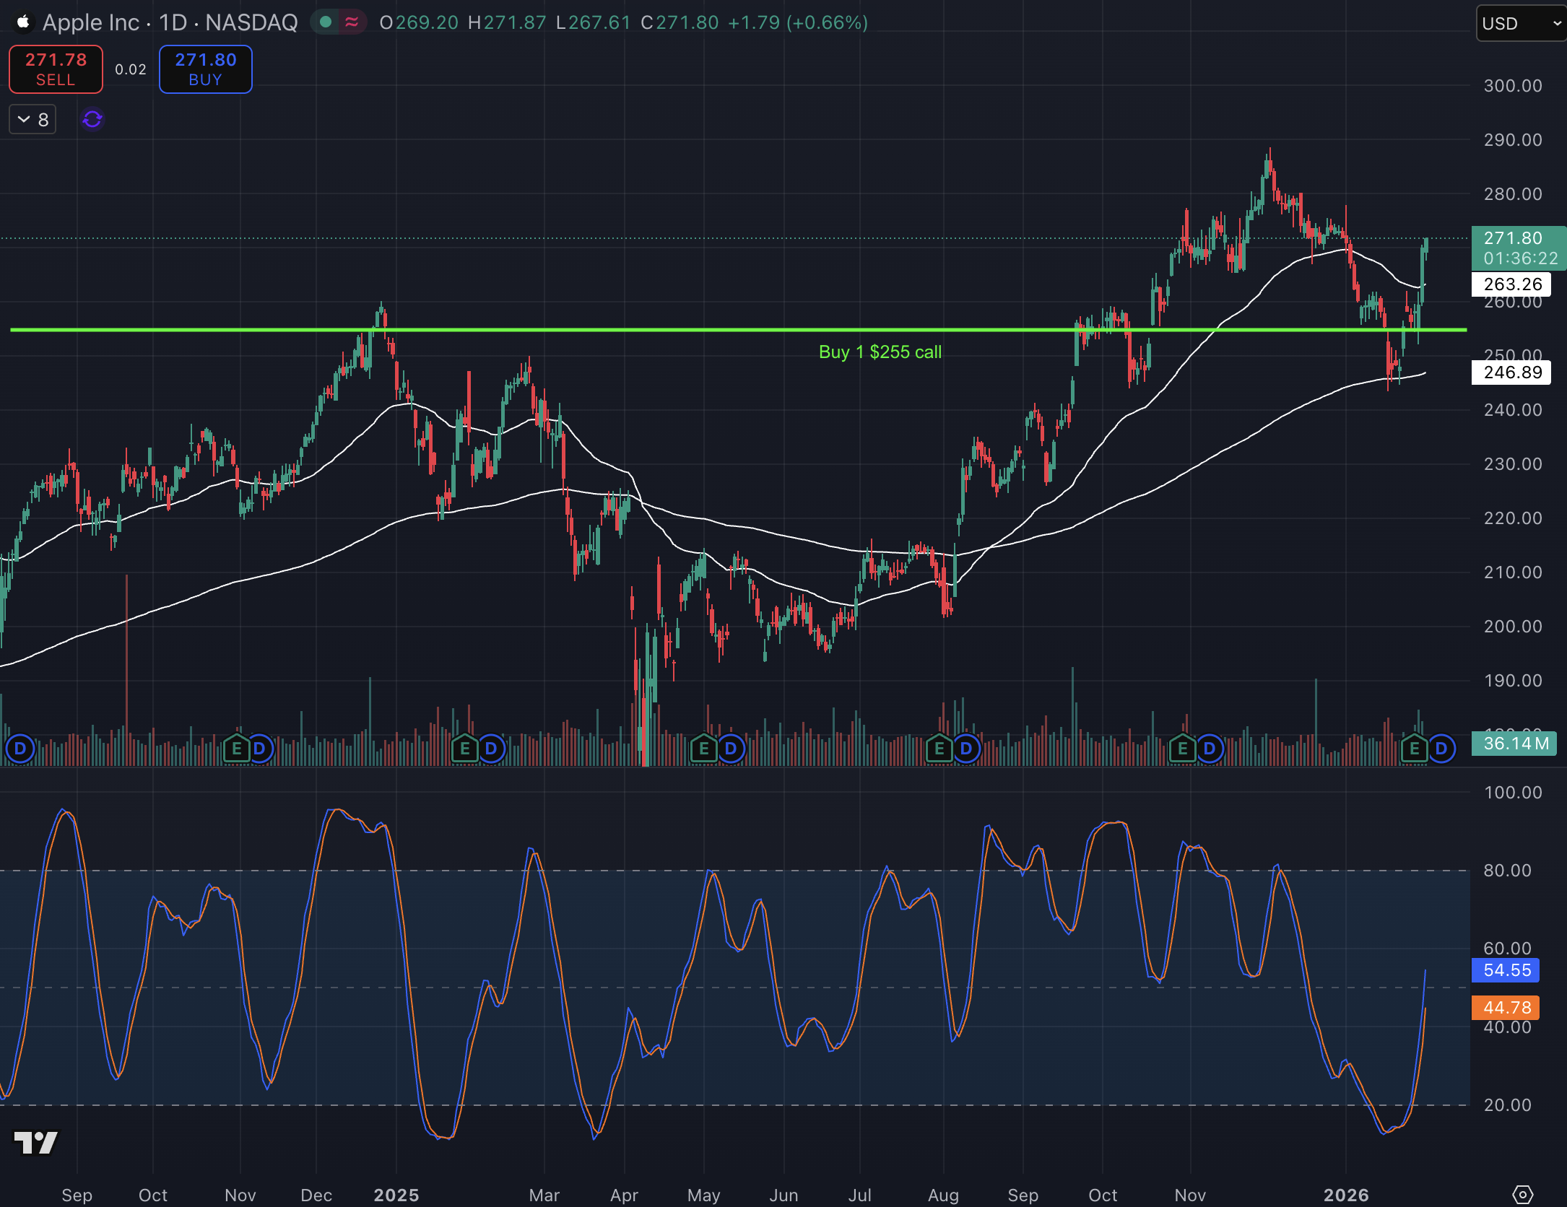Click dividend D marker near August 2025
This screenshot has width=1567, height=1207.
(966, 749)
